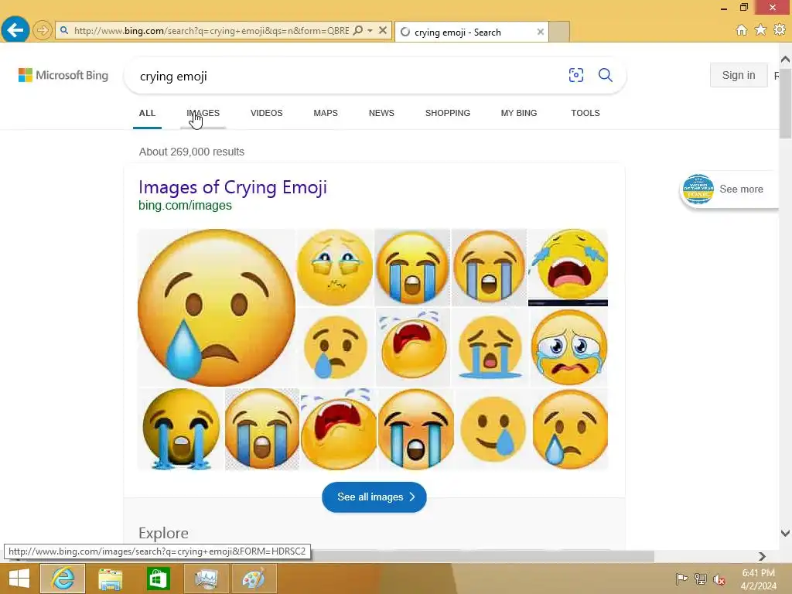Viewport: 792px width, 594px height.
Task: Open the big-eyed cartoon crying emoji thumbnail
Action: click(568, 347)
